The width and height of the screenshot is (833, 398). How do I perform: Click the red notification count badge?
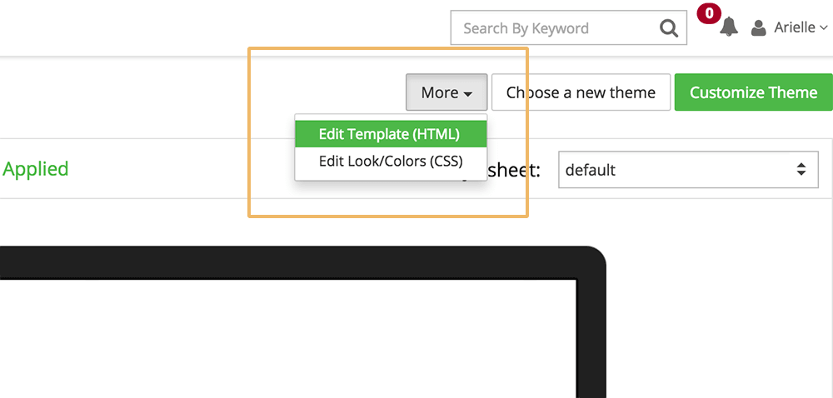(x=709, y=13)
